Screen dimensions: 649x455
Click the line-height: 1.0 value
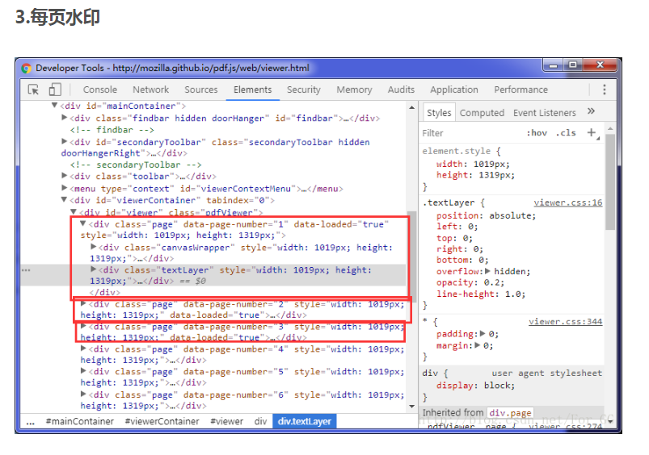coord(512,294)
